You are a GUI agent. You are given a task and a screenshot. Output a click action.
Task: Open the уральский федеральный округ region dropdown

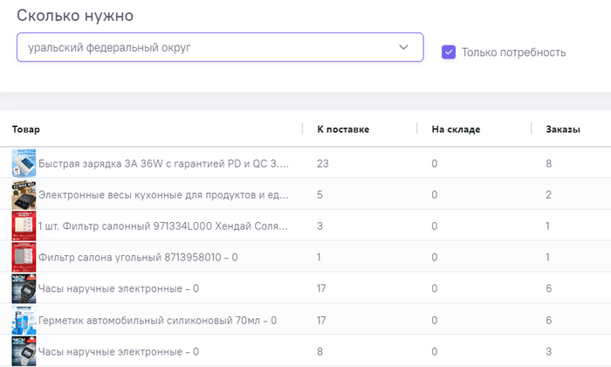219,47
